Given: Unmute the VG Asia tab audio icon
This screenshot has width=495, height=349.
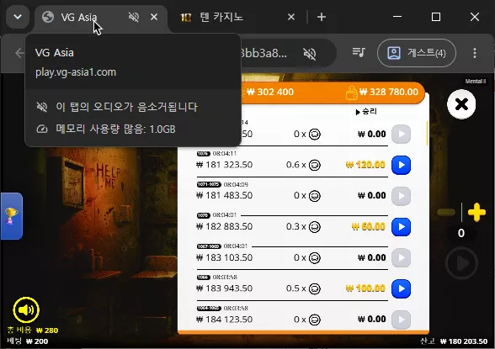Looking at the screenshot, I should (134, 17).
